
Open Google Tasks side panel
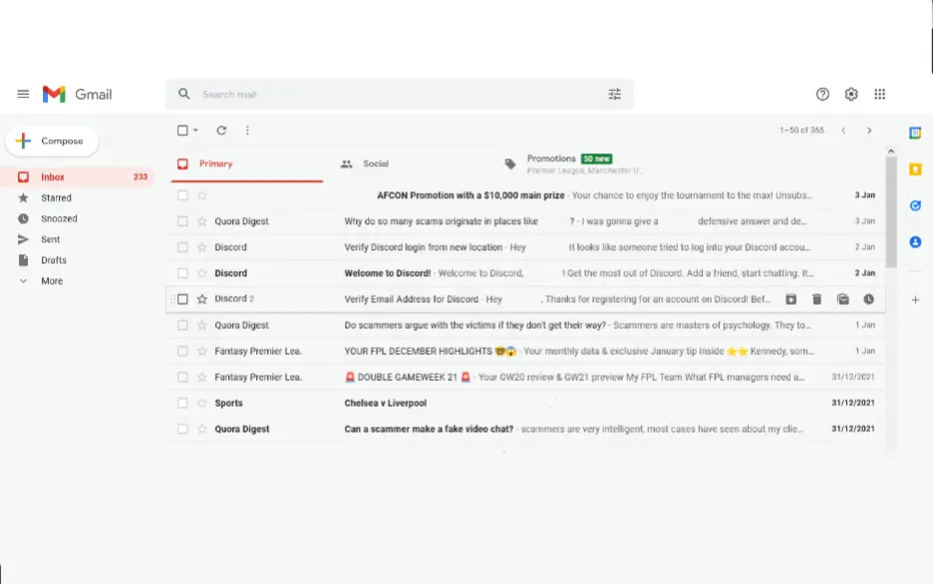click(915, 205)
